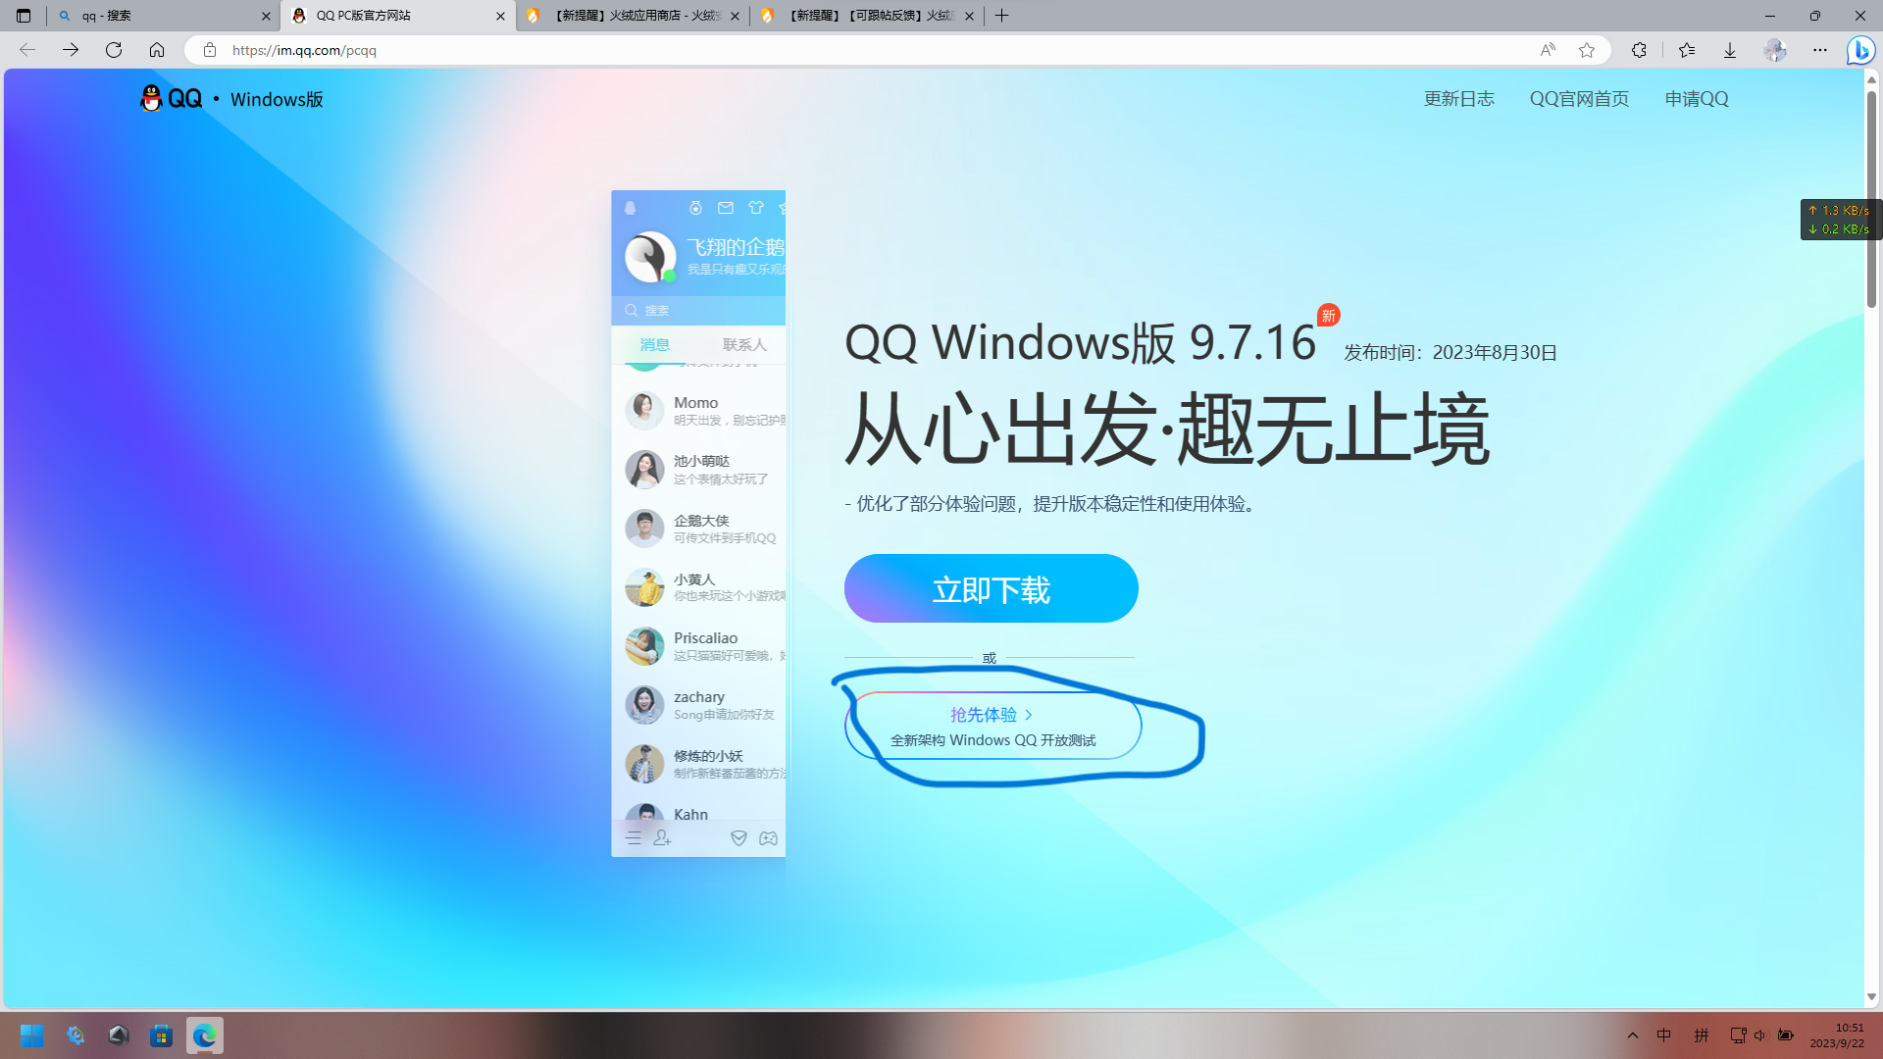
Task: Click the chevron next to 抢先体验
Action: [x=1028, y=715]
